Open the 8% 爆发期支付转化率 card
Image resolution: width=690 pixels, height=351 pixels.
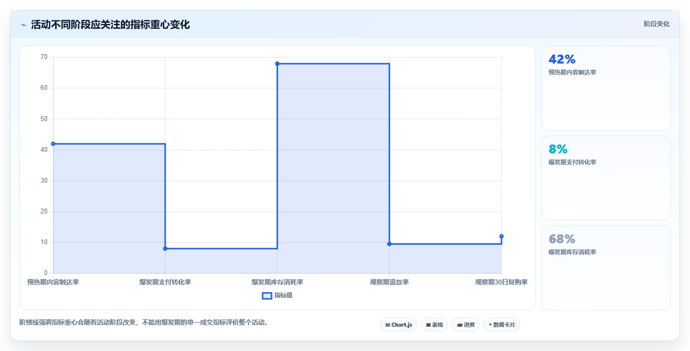606,178
